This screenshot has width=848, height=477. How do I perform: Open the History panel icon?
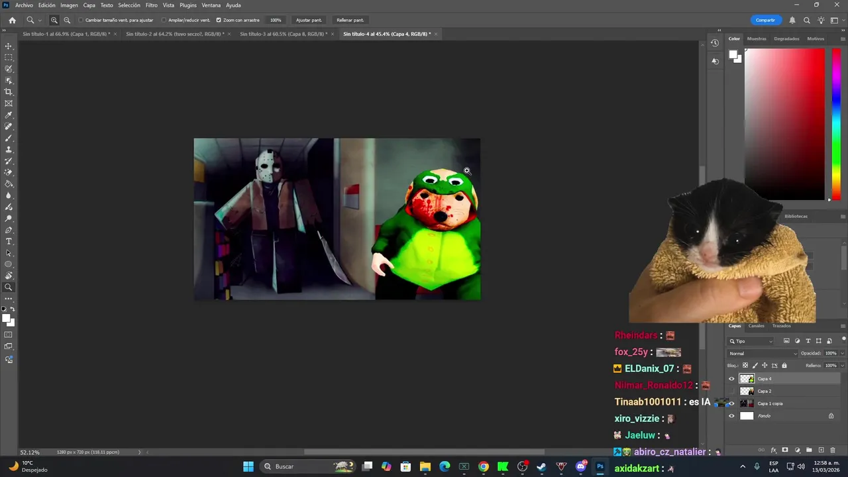pyautogui.click(x=715, y=43)
